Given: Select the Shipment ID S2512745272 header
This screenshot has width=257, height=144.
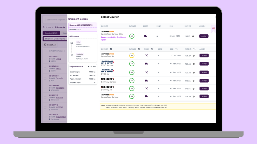Looking at the screenshot, I should point(81,25).
